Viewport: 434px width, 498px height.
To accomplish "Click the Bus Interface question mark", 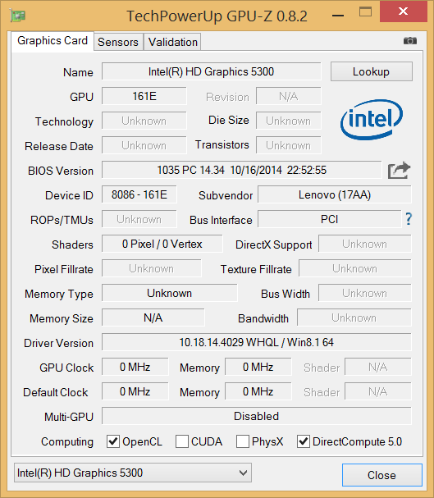I will (x=409, y=219).
